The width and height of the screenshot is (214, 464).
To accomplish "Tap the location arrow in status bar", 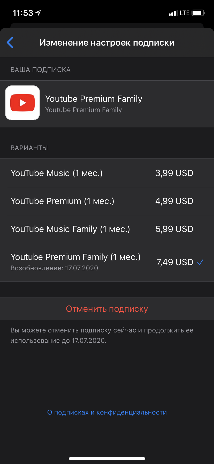I will (x=38, y=13).
